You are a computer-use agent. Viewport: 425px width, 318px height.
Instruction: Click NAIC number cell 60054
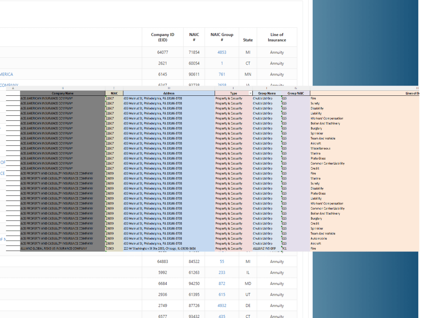pos(194,63)
